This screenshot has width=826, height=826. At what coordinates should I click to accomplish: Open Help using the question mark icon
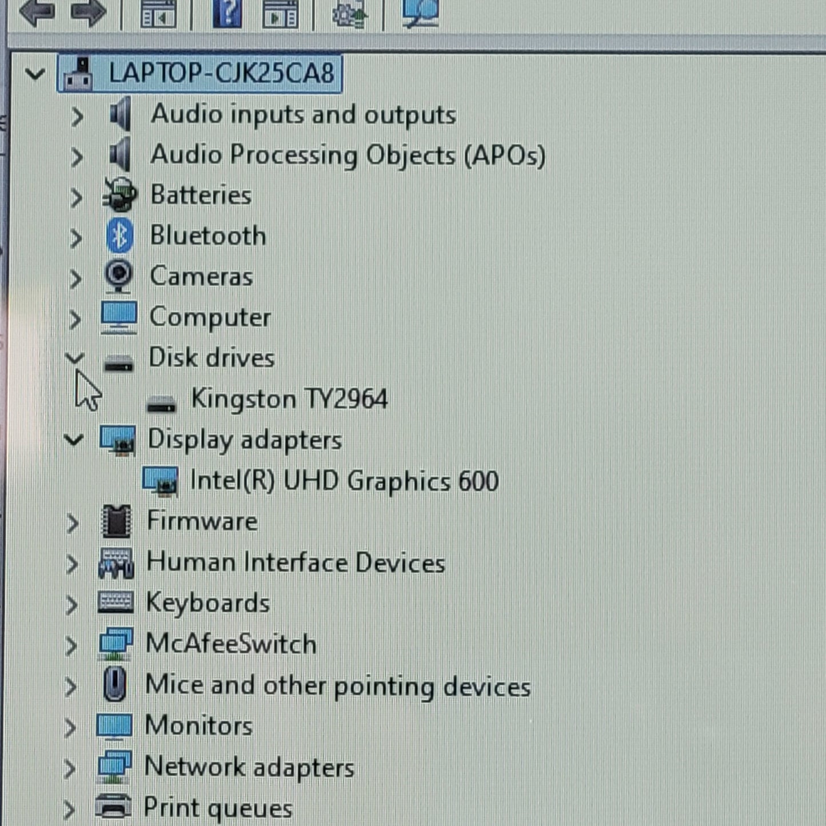tap(227, 13)
